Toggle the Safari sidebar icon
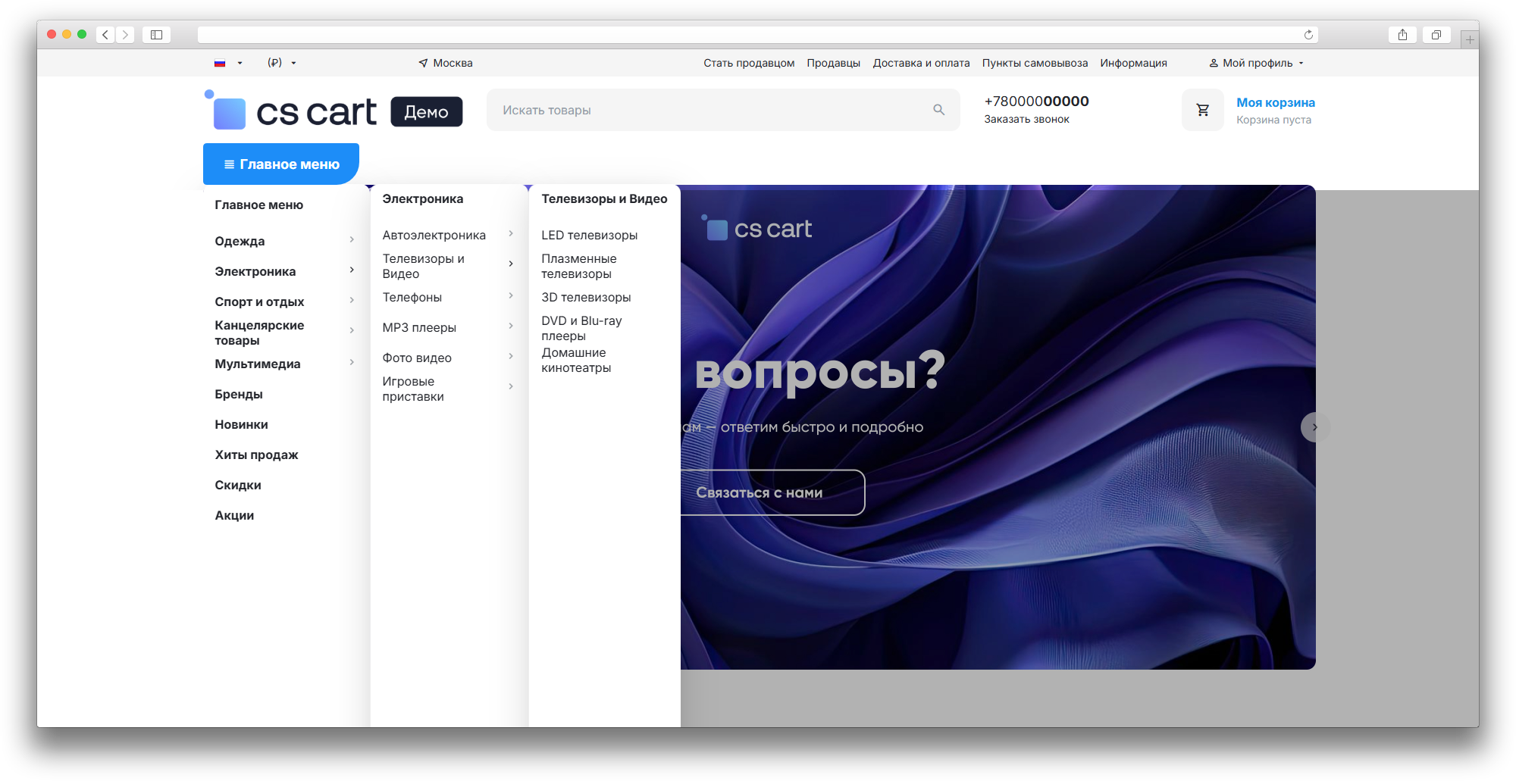Screen dimensions: 1516x781 point(156,35)
